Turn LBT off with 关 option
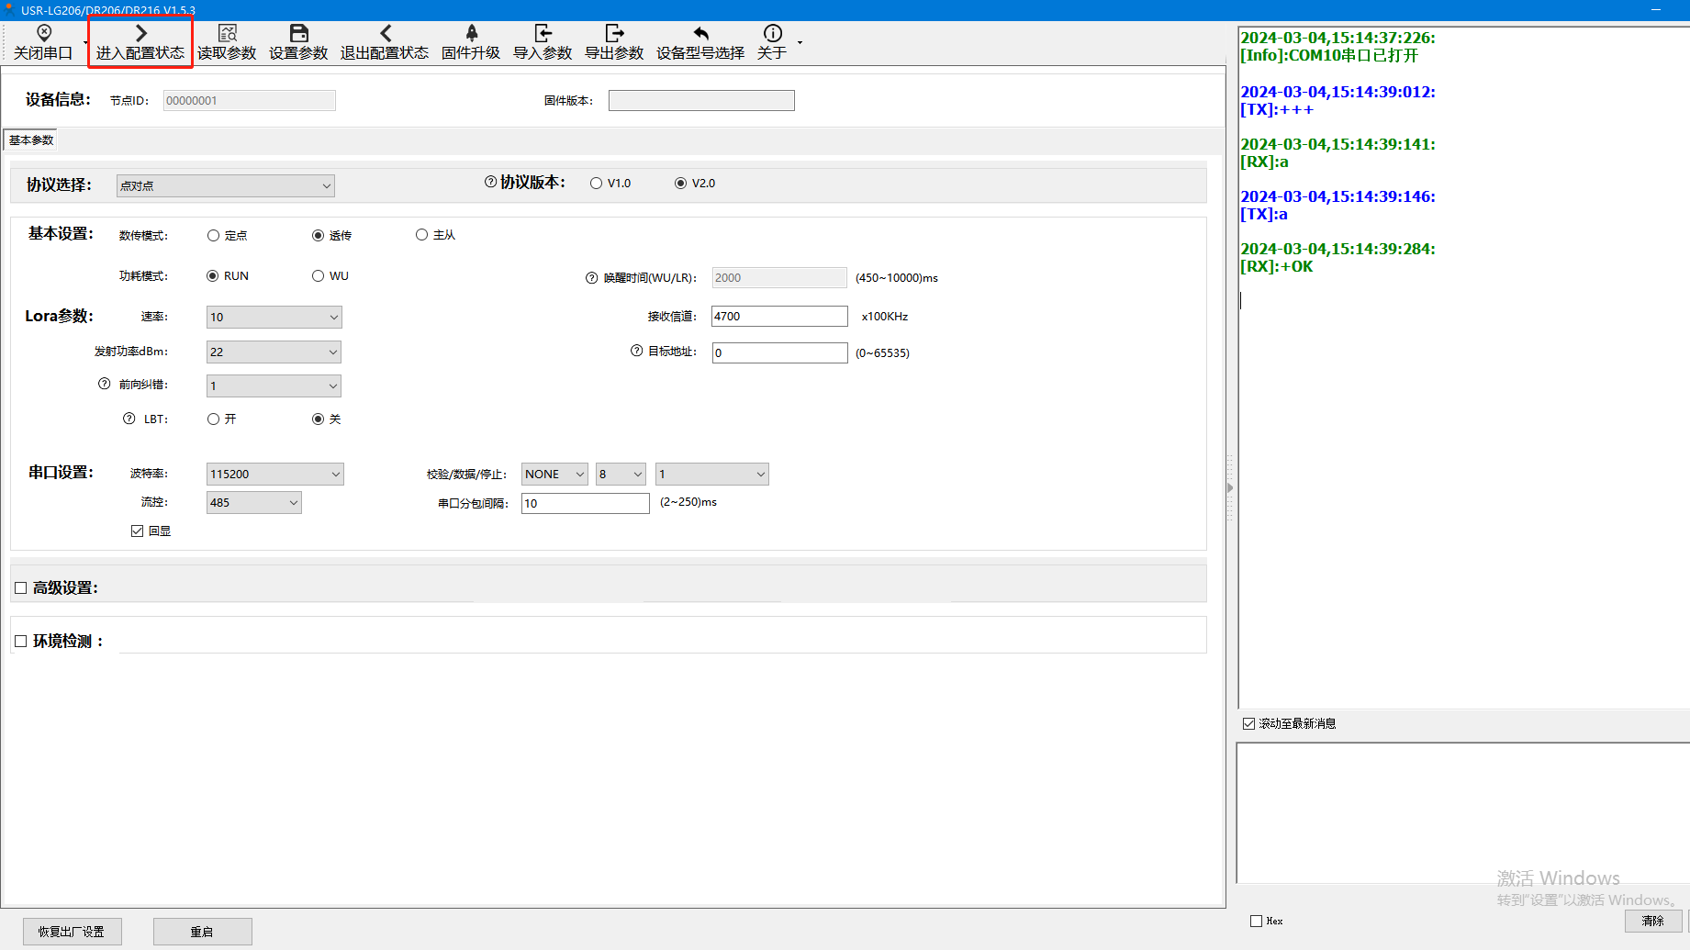1690x950 pixels. (x=319, y=419)
